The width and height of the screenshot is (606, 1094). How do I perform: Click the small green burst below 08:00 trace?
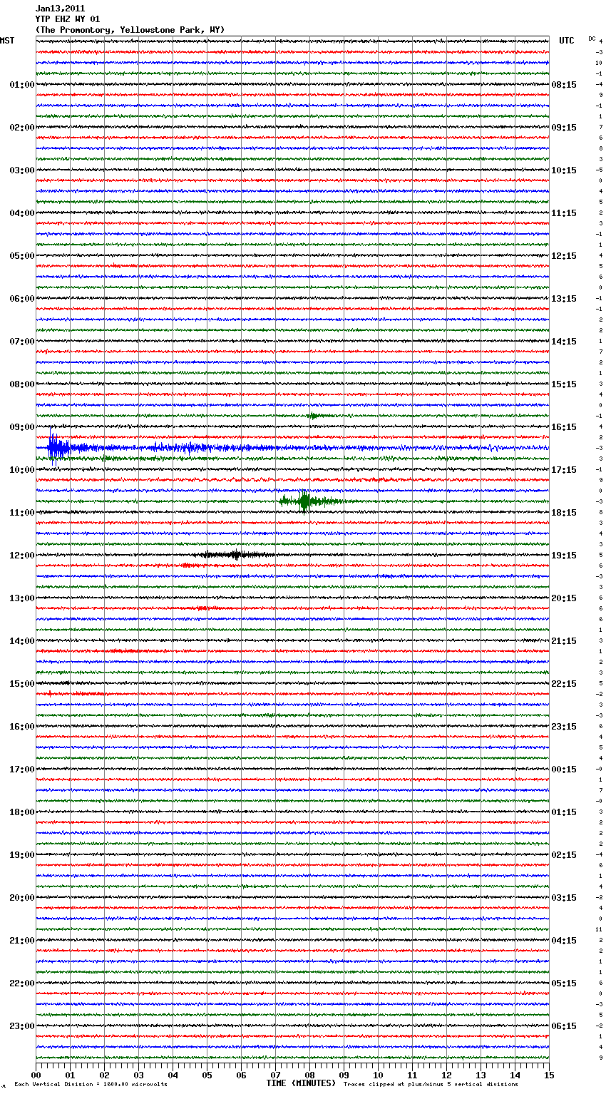[x=315, y=416]
